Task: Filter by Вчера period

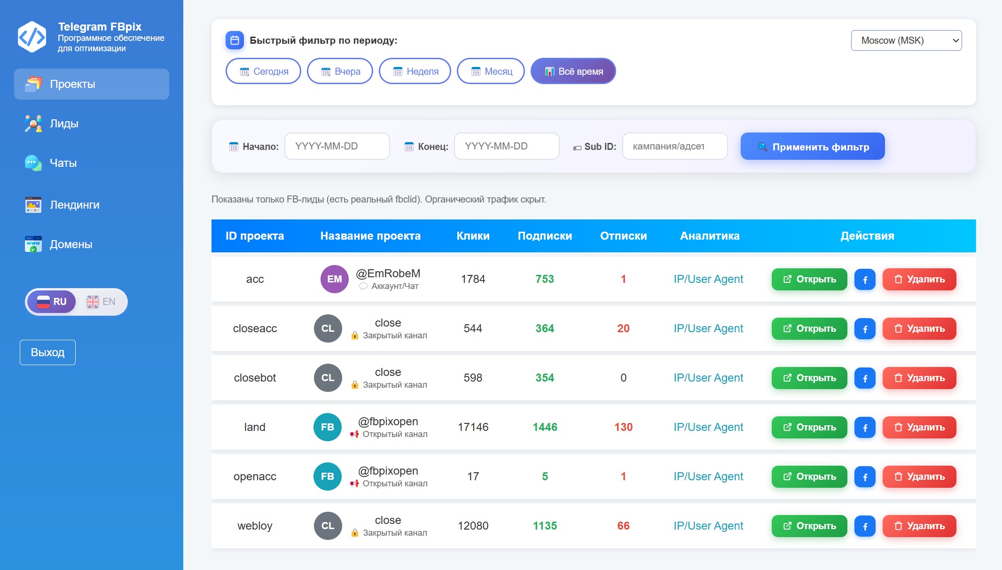Action: [x=340, y=71]
